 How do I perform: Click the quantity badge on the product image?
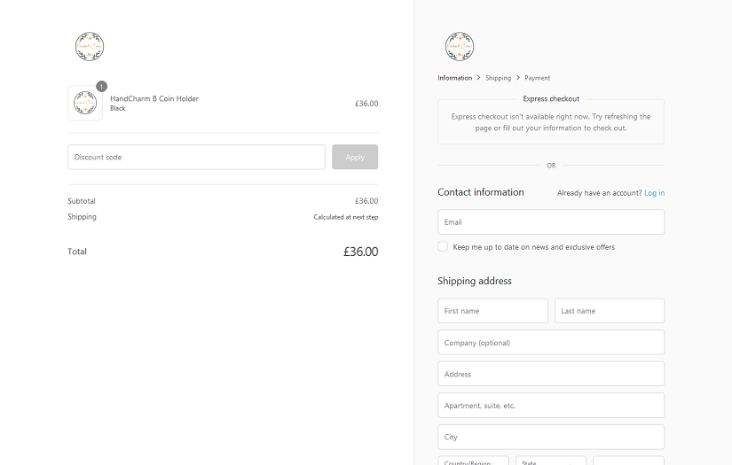point(101,87)
